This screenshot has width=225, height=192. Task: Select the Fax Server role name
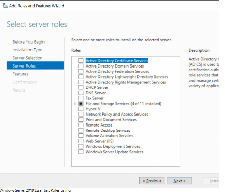tap(95, 98)
